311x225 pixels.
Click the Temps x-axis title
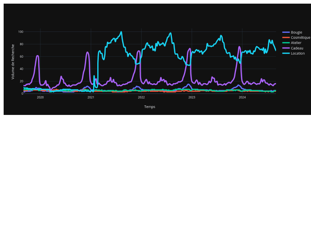click(x=150, y=107)
